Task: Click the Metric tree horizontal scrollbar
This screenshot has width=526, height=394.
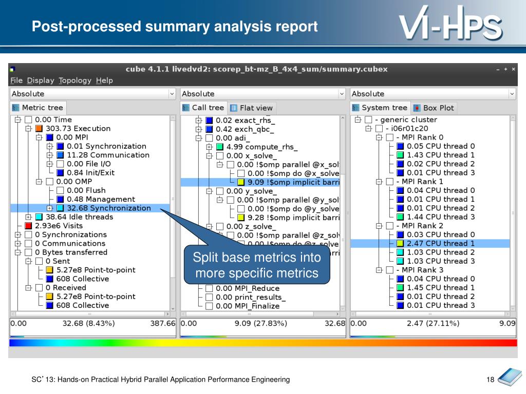Action: pos(90,314)
